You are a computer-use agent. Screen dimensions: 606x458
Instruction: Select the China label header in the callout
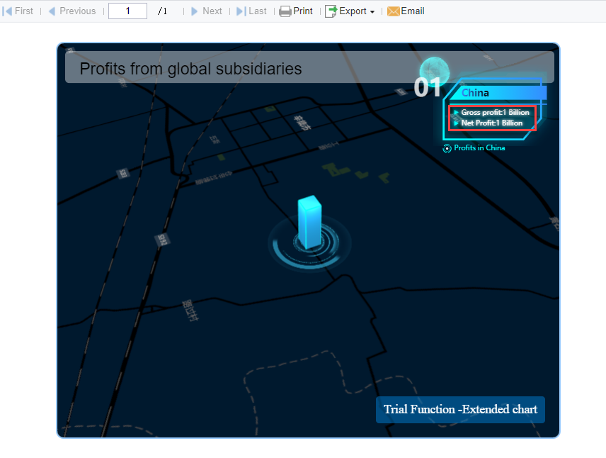pos(475,92)
